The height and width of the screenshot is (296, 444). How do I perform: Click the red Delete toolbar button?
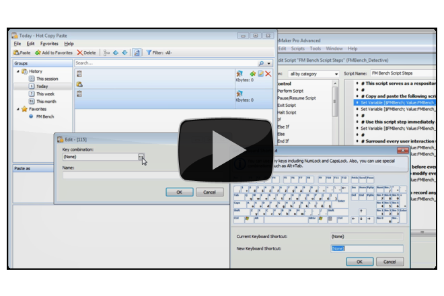[86, 52]
